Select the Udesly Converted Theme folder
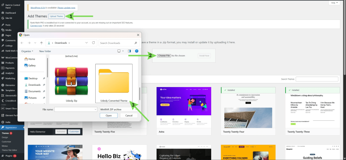This screenshot has width=346, height=160. (114, 83)
